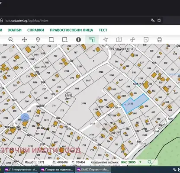Screen dimensions: 180x173
Task: Click the ТЕСТ menu link
Action: pyautogui.click(x=103, y=30)
